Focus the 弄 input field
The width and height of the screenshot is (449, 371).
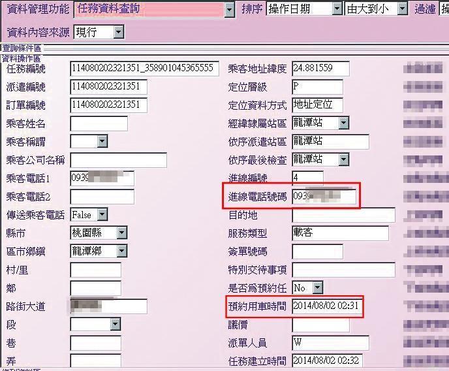click(96, 361)
